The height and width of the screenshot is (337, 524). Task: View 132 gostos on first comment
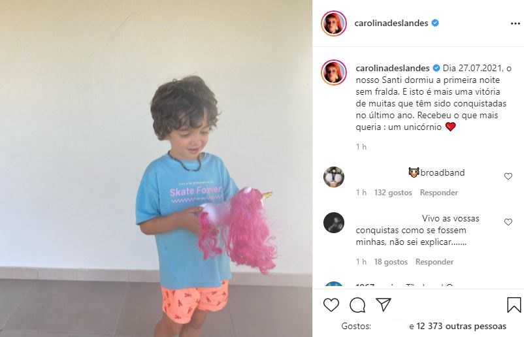point(393,193)
